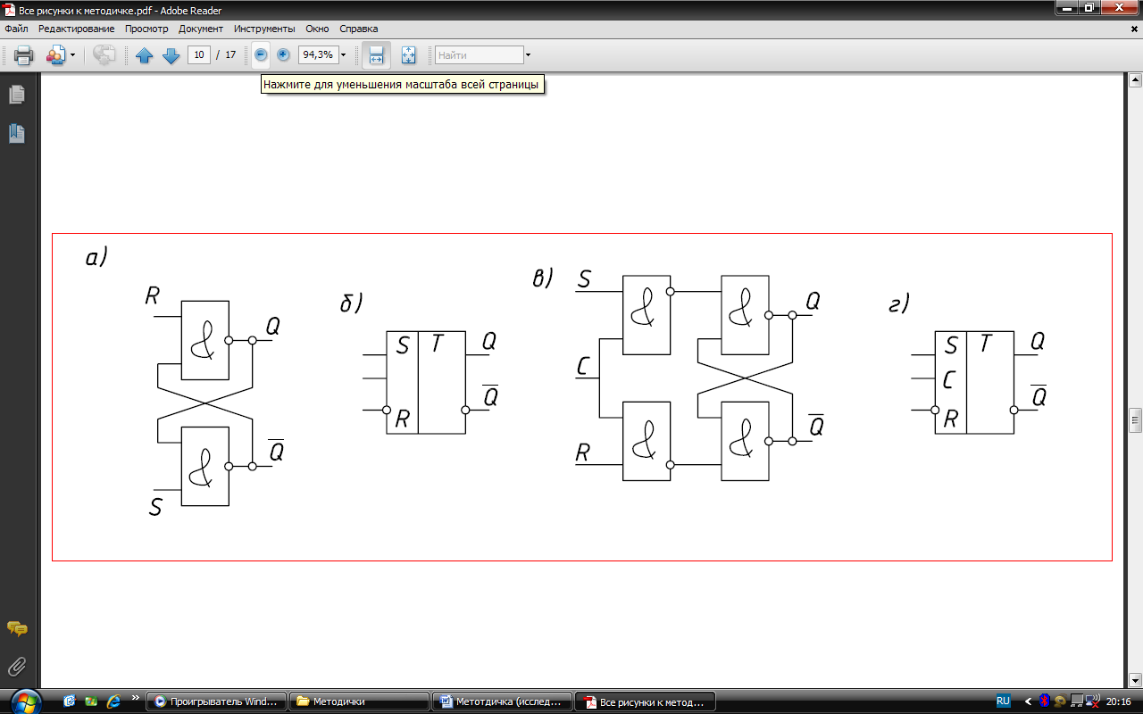This screenshot has width=1143, height=714.
Task: Click Internet Explorer quick launch icon
Action: point(113,702)
